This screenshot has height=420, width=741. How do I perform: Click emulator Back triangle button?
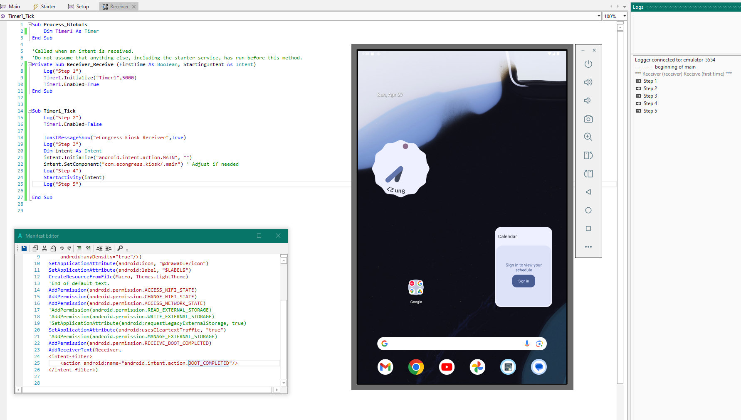point(588,192)
